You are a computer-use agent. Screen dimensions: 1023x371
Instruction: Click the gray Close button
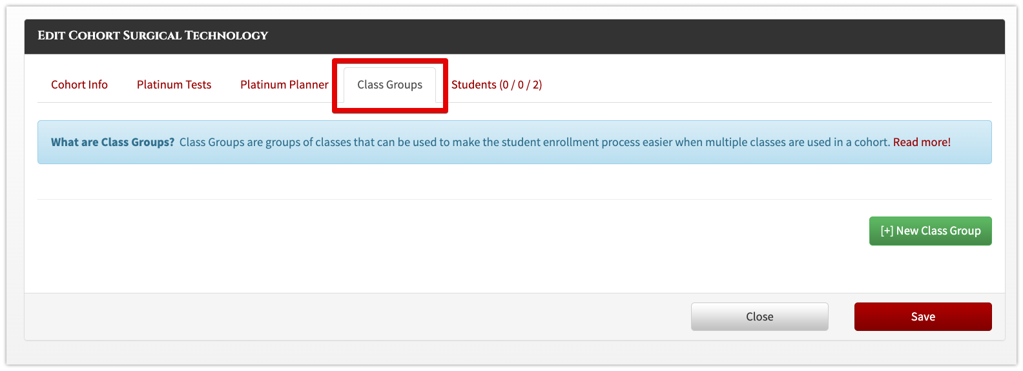(x=759, y=317)
